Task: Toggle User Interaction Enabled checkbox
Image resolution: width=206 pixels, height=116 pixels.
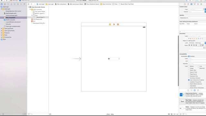Action: coord(189,80)
